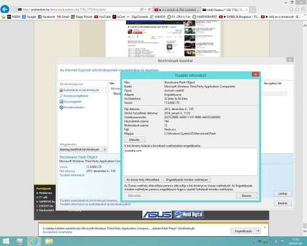Click Kockázatok ismertetése link in notification bar
This screenshot has height=246, width=307.
[x=58, y=232]
